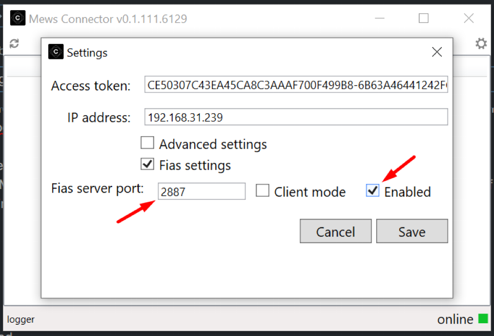Click the online status text

(x=455, y=320)
